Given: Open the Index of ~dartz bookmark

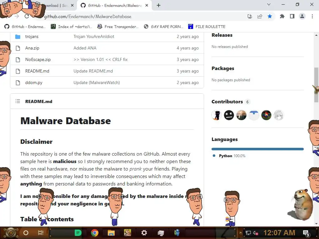Looking at the screenshot, I should click(72, 27).
